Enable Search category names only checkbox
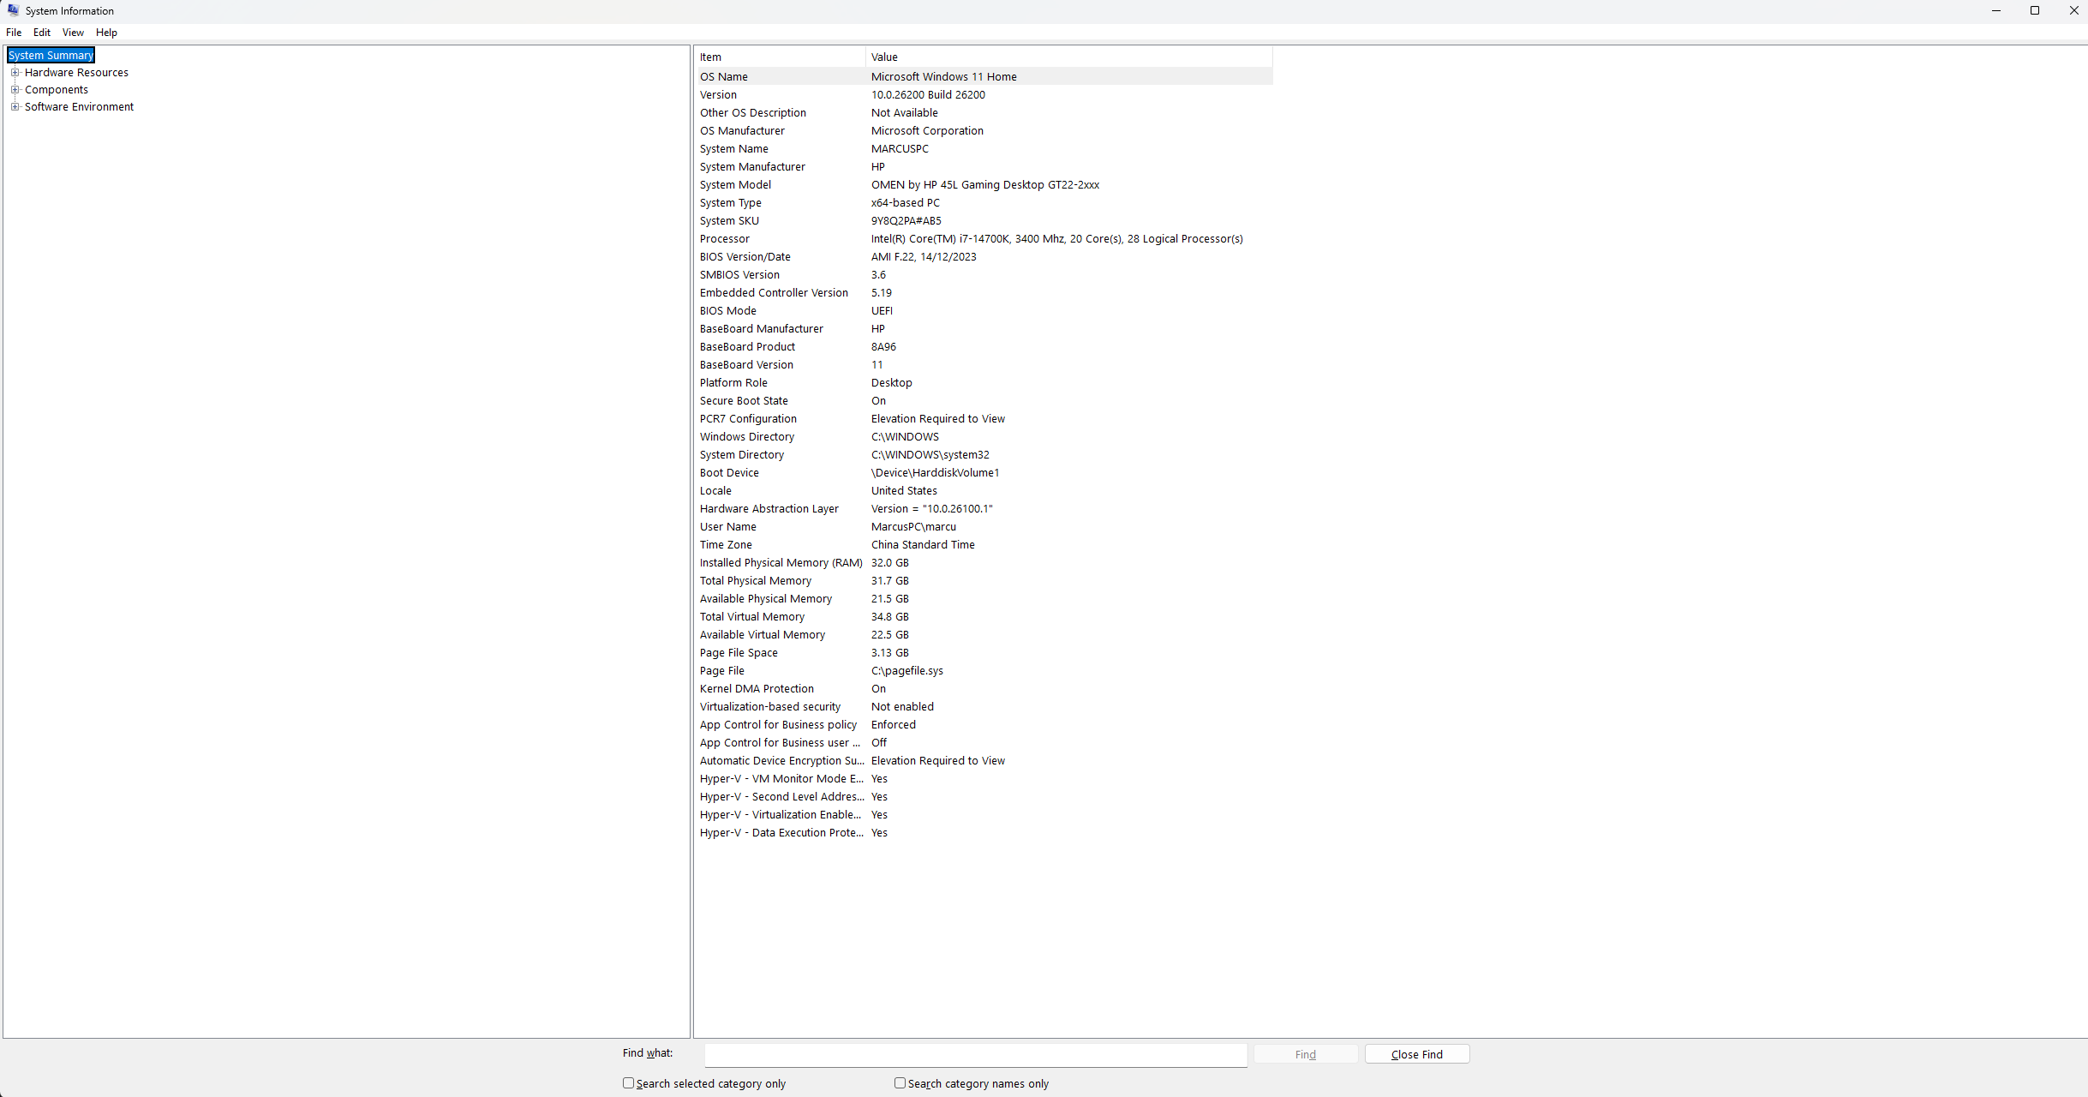 pyautogui.click(x=900, y=1083)
